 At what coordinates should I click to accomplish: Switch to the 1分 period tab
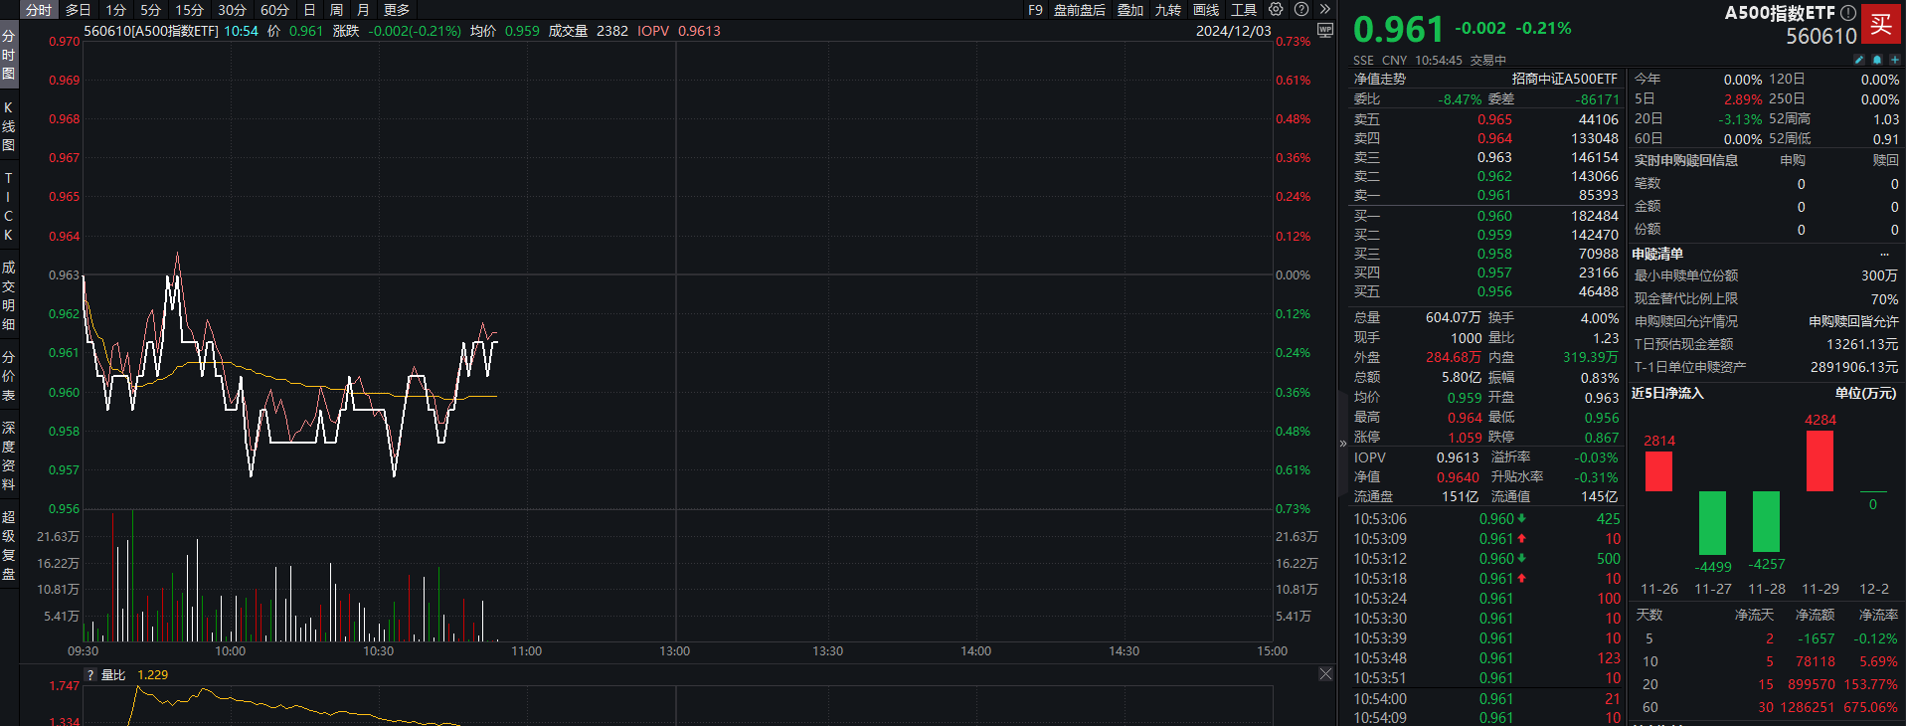click(116, 10)
